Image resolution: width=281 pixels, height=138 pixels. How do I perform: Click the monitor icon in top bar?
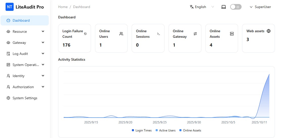tap(223, 7)
